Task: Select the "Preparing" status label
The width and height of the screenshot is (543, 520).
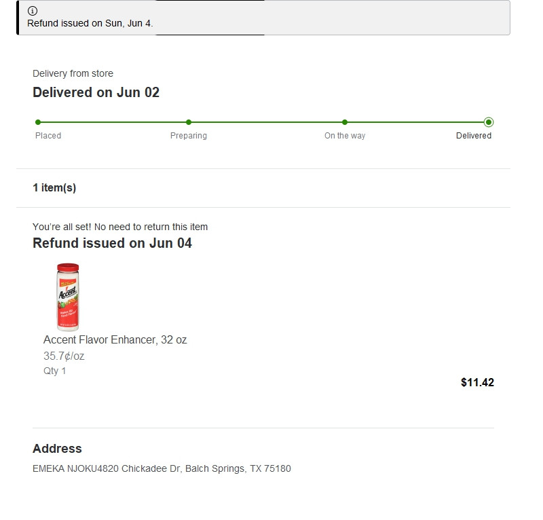Action: point(189,136)
